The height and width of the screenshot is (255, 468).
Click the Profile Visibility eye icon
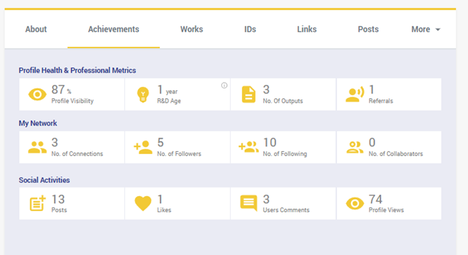pos(37,94)
